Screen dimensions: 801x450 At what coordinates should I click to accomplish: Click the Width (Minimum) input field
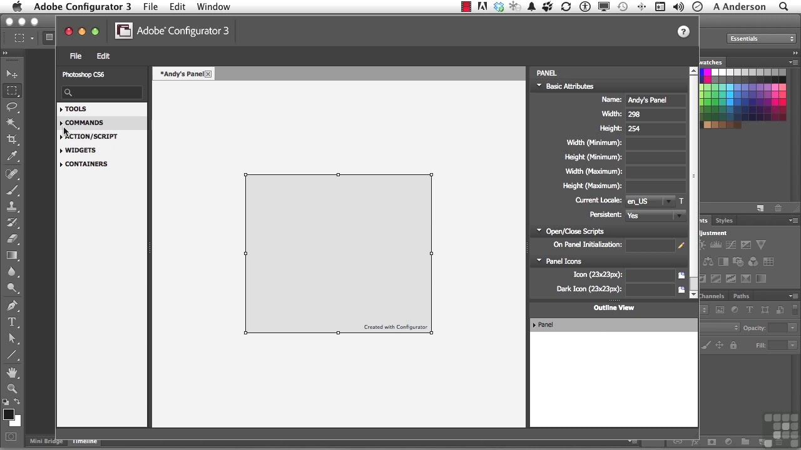[x=655, y=143]
